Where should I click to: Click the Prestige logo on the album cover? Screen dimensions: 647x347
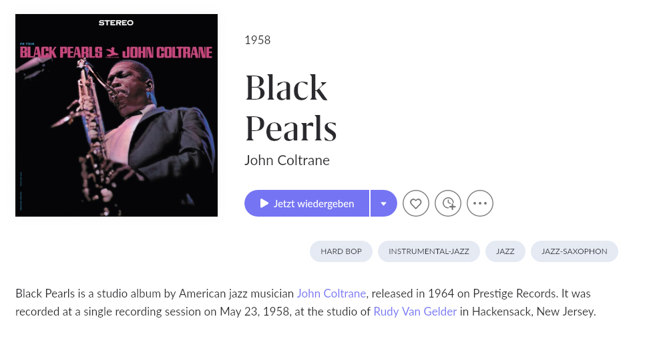(112, 53)
